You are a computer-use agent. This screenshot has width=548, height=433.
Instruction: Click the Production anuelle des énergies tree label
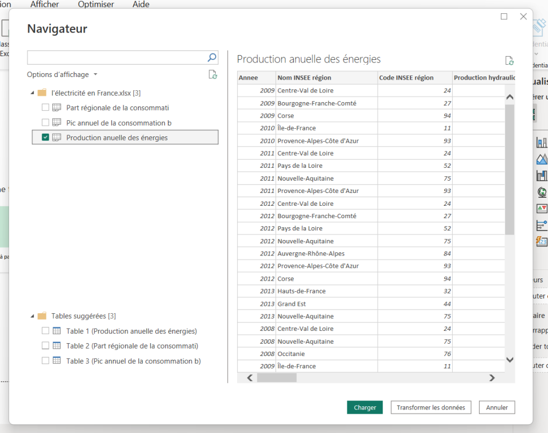tap(117, 137)
